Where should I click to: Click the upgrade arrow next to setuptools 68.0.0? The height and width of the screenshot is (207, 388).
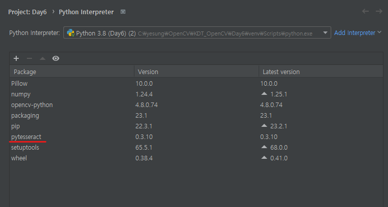tap(264, 147)
